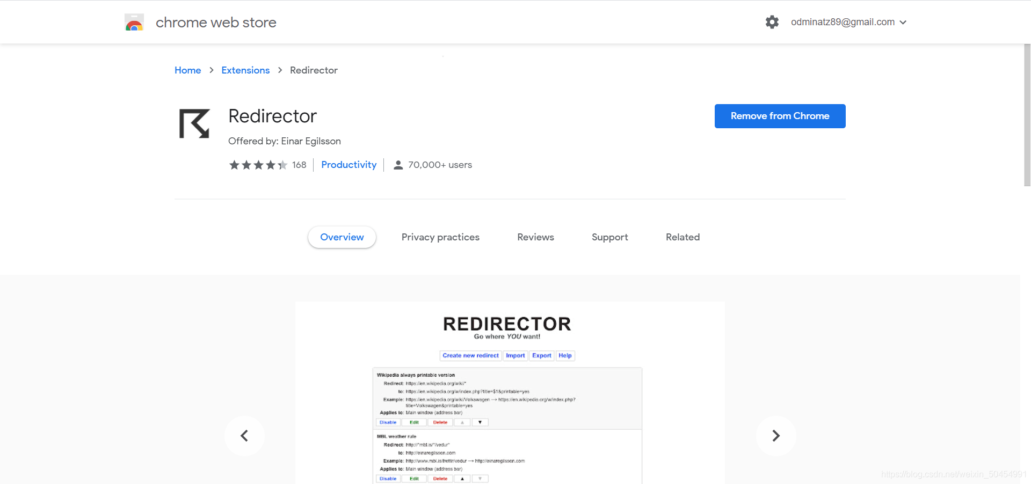Open the Home breadcrumb link
This screenshot has width=1031, height=484.
187,70
